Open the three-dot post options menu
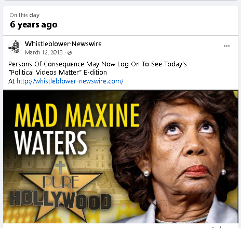The image size is (241, 228). click(x=226, y=46)
